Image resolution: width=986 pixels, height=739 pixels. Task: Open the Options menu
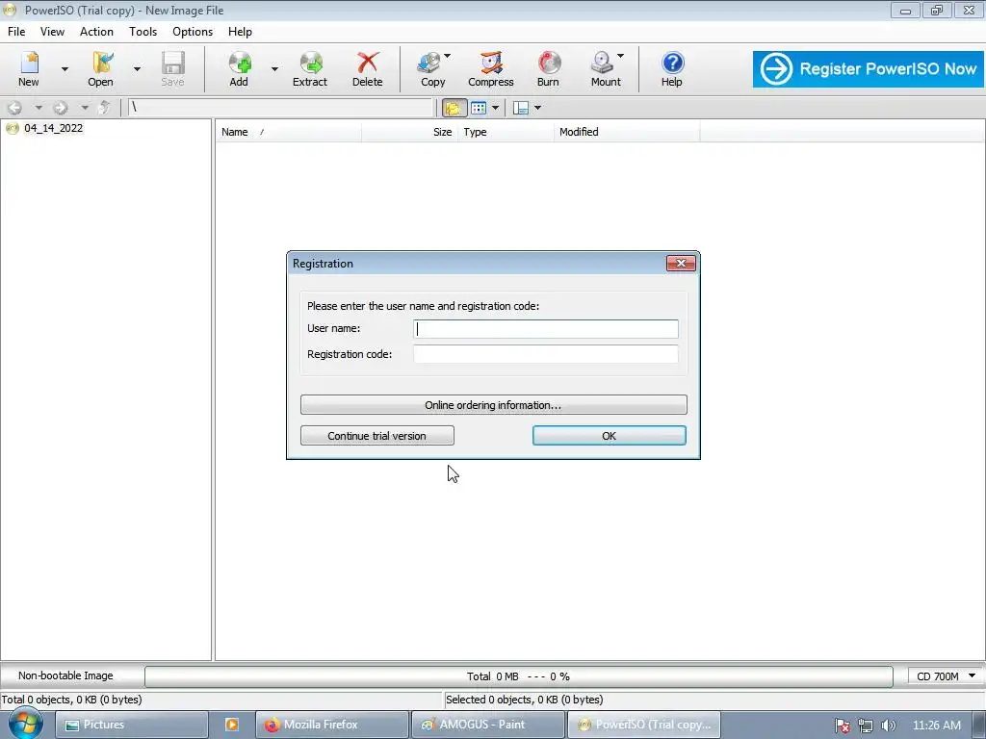[193, 32]
